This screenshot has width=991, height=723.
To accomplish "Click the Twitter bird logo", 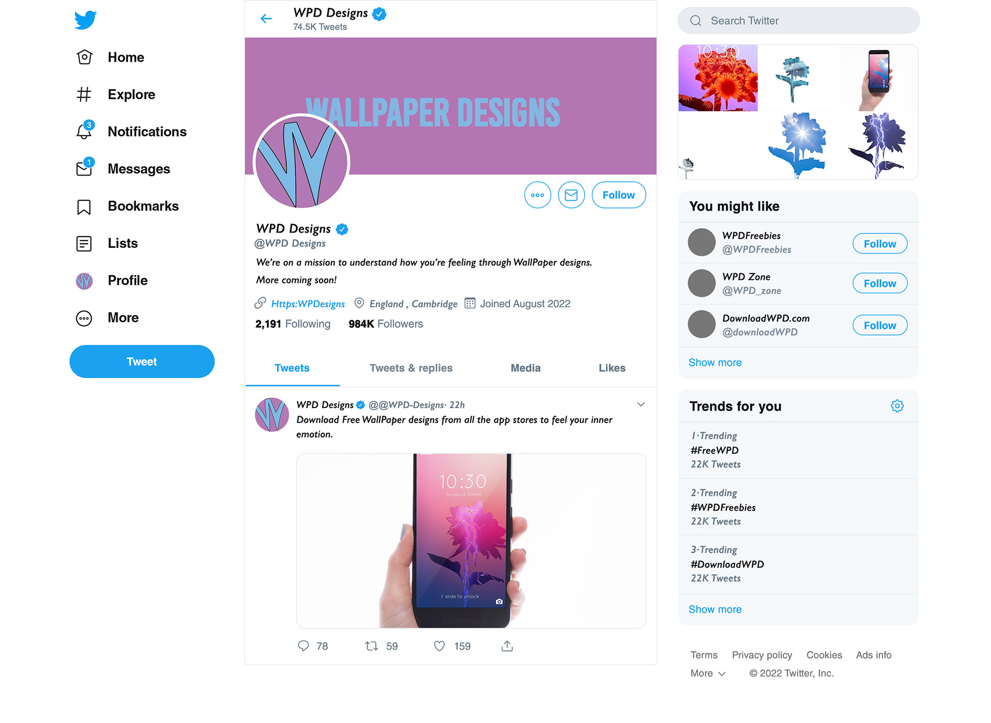I will tap(85, 20).
